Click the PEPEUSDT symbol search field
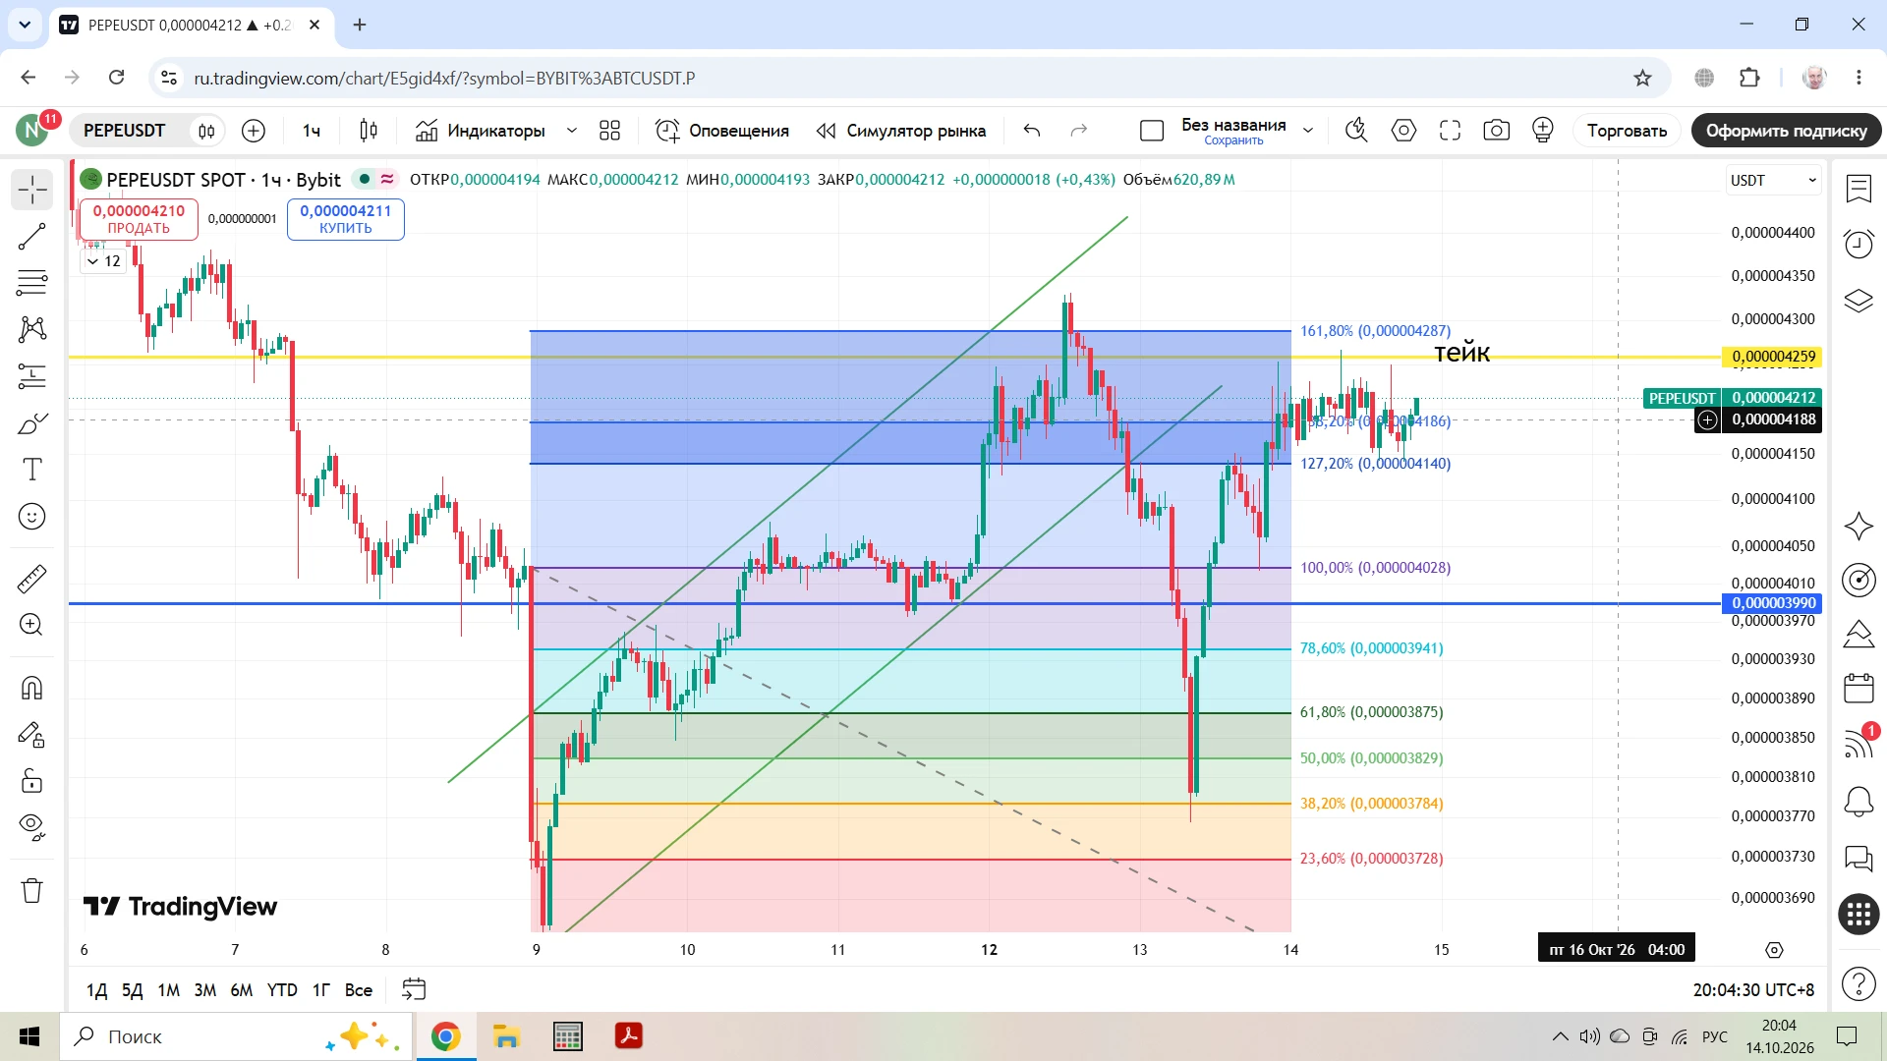This screenshot has height=1061, width=1887. 125,131
